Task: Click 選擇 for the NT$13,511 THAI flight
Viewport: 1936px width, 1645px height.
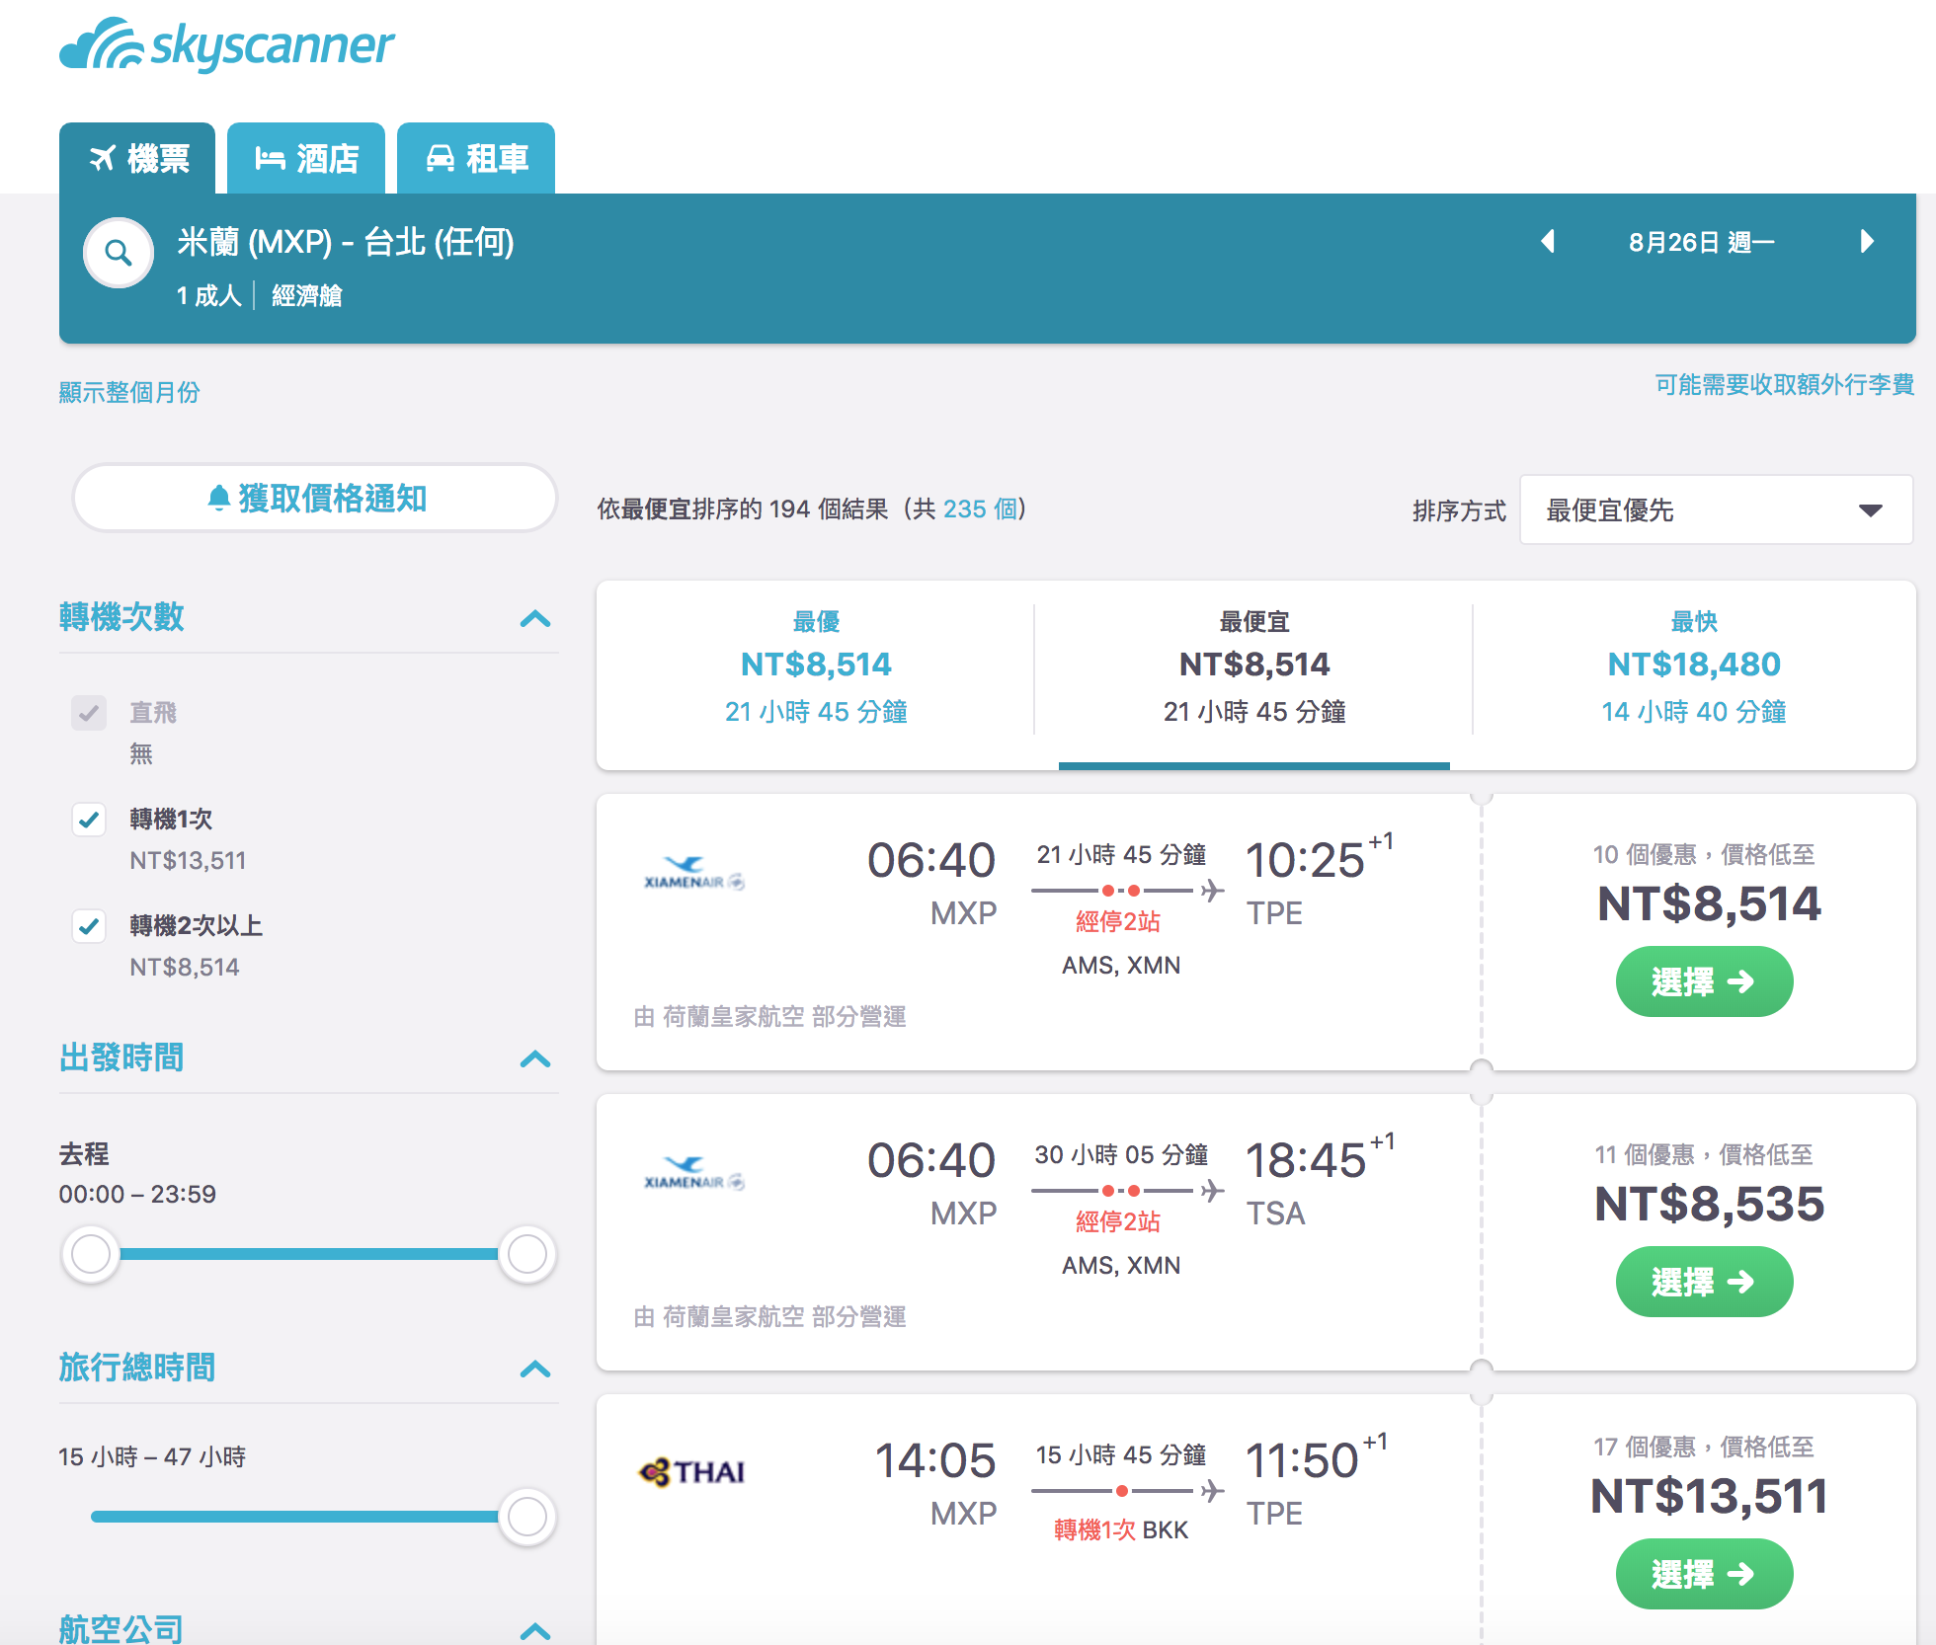Action: pos(1704,1574)
